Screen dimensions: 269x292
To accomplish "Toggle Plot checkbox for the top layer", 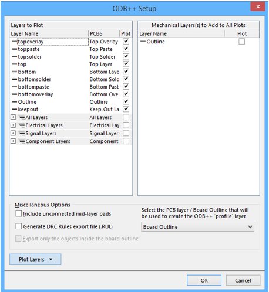I will [x=126, y=64].
